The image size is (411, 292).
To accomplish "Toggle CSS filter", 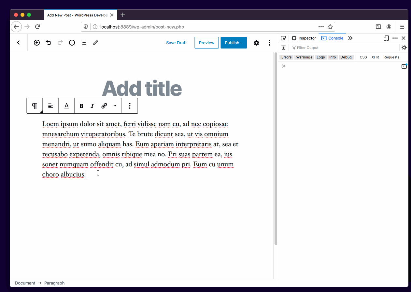I will click(x=363, y=57).
